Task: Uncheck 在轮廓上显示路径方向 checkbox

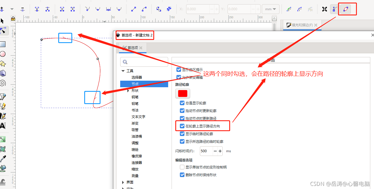Action: 182,126
